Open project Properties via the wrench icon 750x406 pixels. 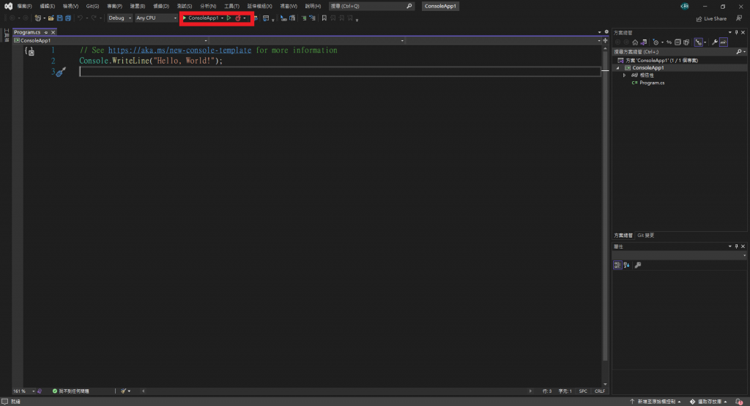tap(715, 42)
